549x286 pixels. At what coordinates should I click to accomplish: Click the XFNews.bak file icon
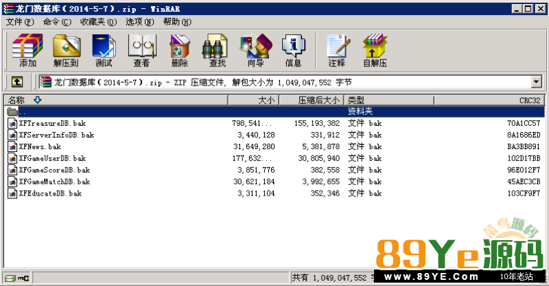12,146
